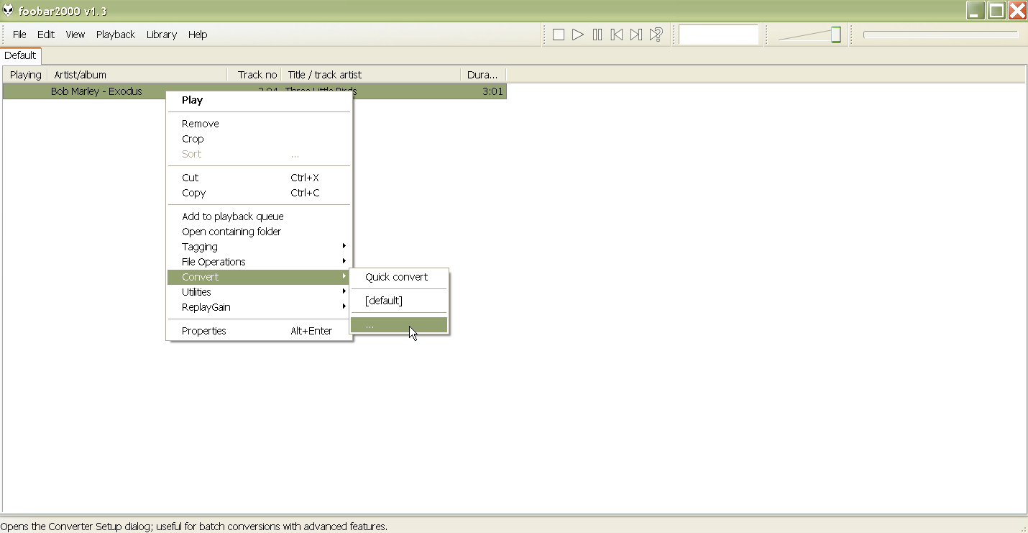1028x533 pixels.
Task: Open the Edit menu
Action: (46, 35)
